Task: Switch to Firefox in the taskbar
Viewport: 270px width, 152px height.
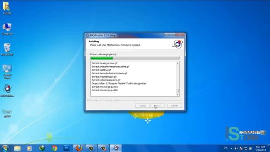Action: tap(79, 148)
